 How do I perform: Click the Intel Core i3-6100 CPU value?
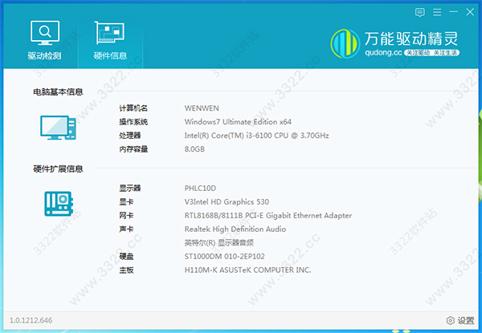[257, 136]
